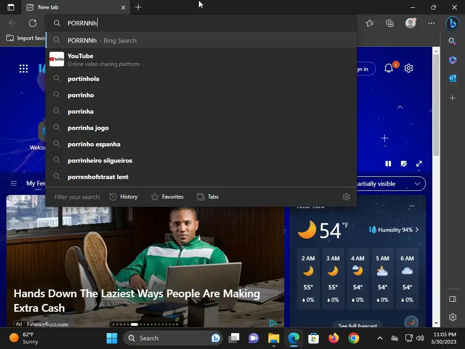Viewport: 465px width, 349px height.
Task: Filter search by History
Action: point(124,197)
